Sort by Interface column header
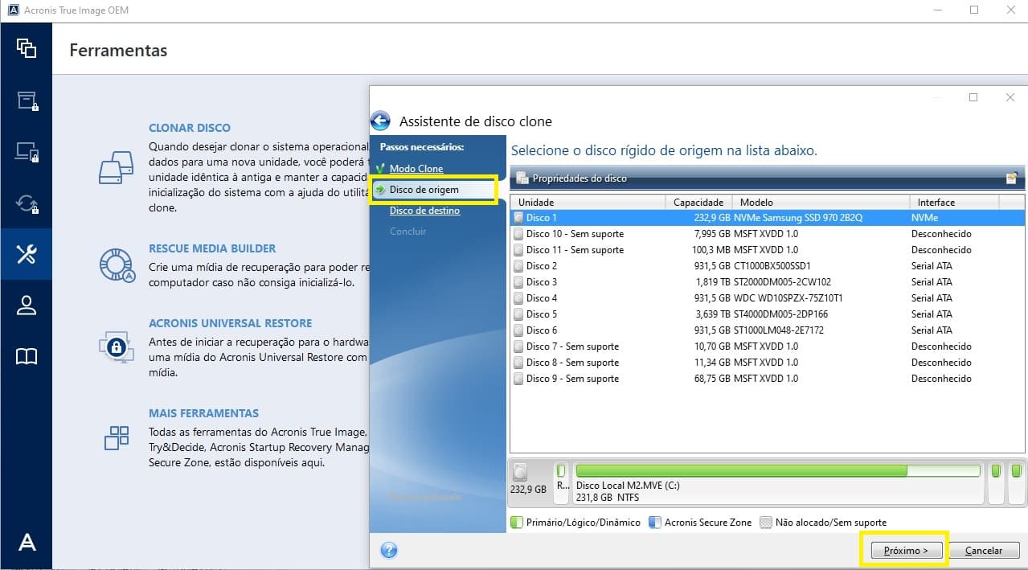The height and width of the screenshot is (570, 1028). (x=954, y=203)
